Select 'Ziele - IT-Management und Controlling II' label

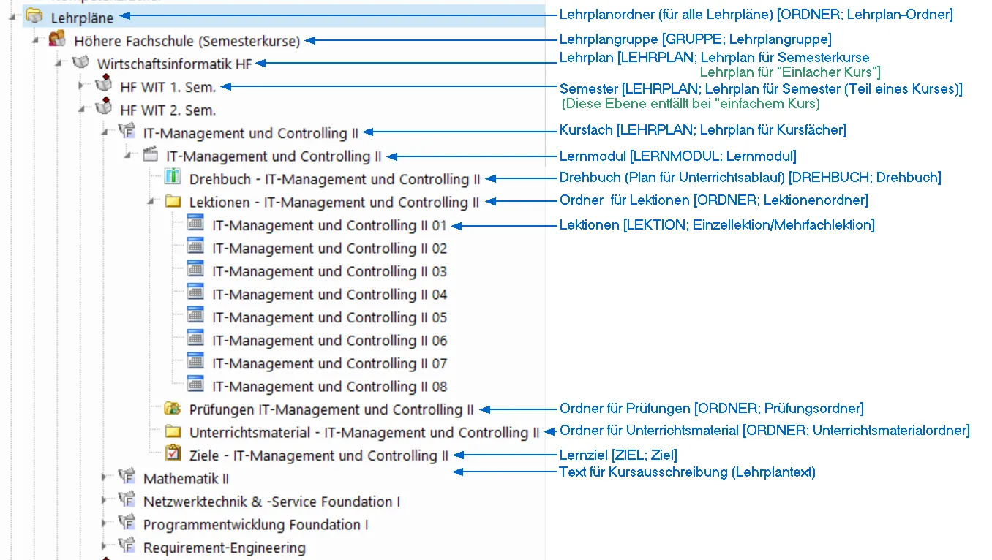(x=319, y=455)
